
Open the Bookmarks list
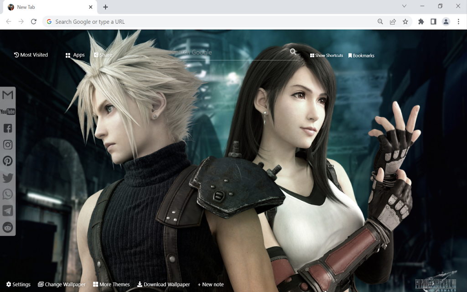pyautogui.click(x=361, y=55)
